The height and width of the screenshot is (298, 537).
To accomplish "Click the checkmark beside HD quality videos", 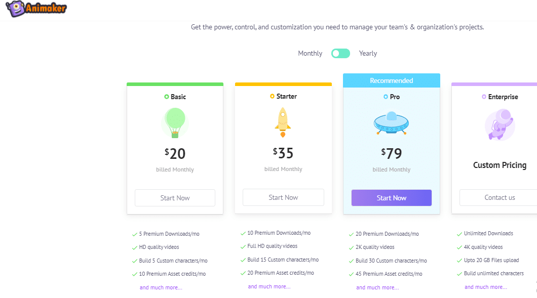I will coord(134,247).
